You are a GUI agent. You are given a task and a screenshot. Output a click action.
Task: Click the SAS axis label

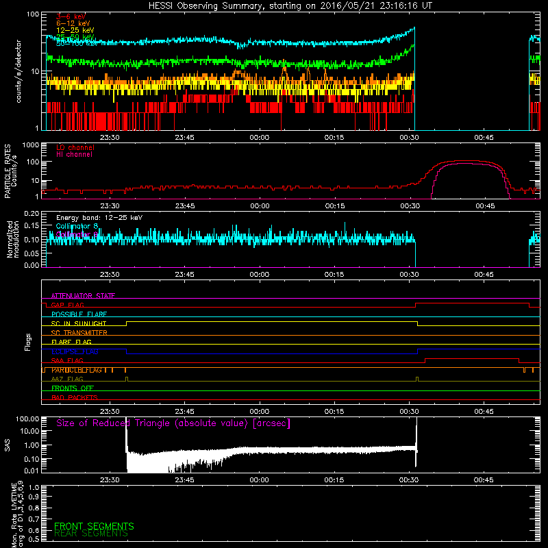(7, 445)
